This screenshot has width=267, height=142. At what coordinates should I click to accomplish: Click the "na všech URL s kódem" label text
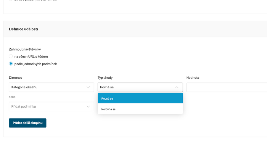click(31, 56)
